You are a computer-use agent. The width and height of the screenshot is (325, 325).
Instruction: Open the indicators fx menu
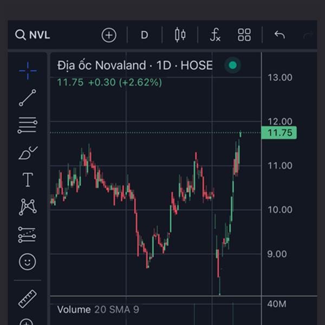point(215,35)
